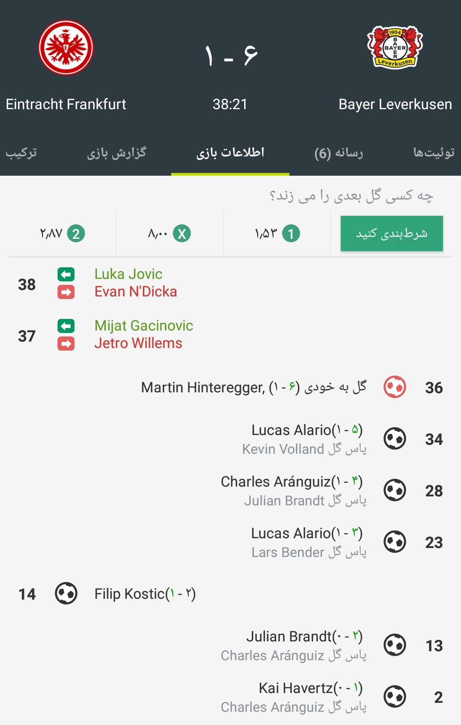Open Luka Jovic player link
This screenshot has width=461, height=725.
click(x=128, y=274)
